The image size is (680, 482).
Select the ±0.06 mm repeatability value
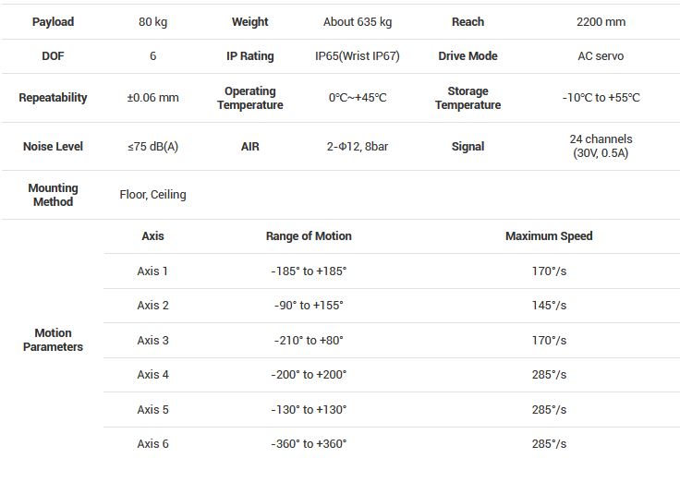(152, 98)
